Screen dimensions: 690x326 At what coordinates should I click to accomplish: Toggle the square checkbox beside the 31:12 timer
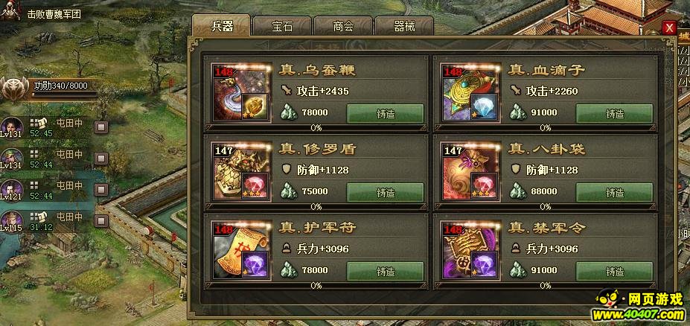[x=102, y=221]
